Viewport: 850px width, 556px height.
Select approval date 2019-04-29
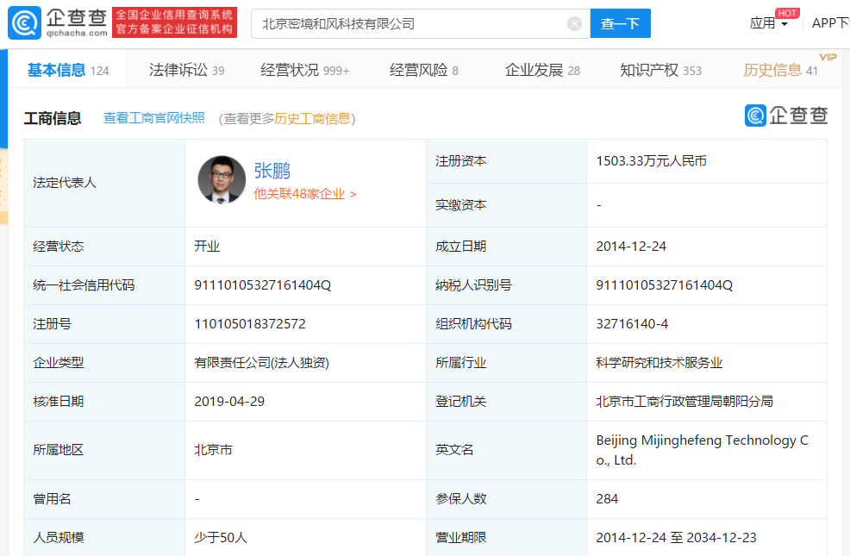pyautogui.click(x=229, y=402)
